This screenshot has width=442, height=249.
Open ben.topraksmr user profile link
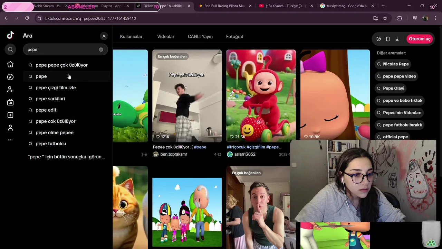pos(174,154)
